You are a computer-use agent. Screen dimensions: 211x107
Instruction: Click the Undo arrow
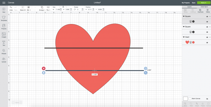click(11, 7)
